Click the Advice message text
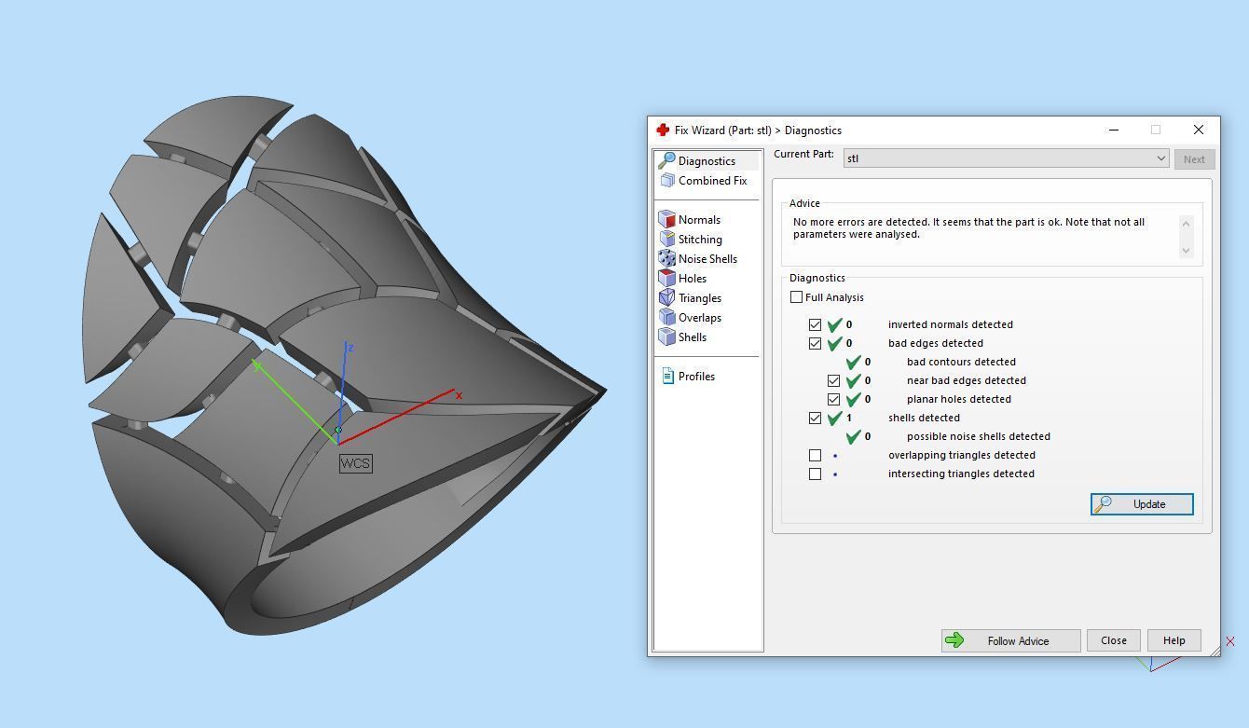Screen dimensions: 1249x728 click(968, 228)
